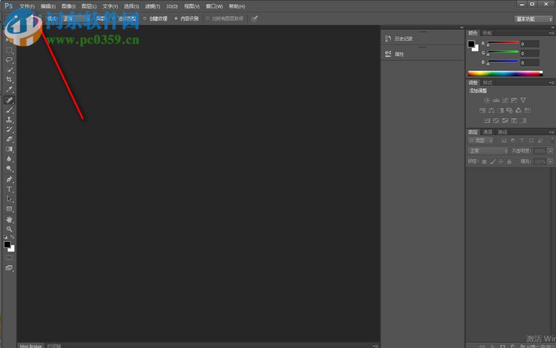Open the 滤镜(T) menu
The image size is (556, 348).
pyautogui.click(x=152, y=6)
